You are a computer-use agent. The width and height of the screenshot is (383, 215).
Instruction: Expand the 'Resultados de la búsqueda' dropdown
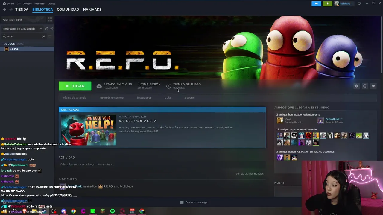pos(22,29)
